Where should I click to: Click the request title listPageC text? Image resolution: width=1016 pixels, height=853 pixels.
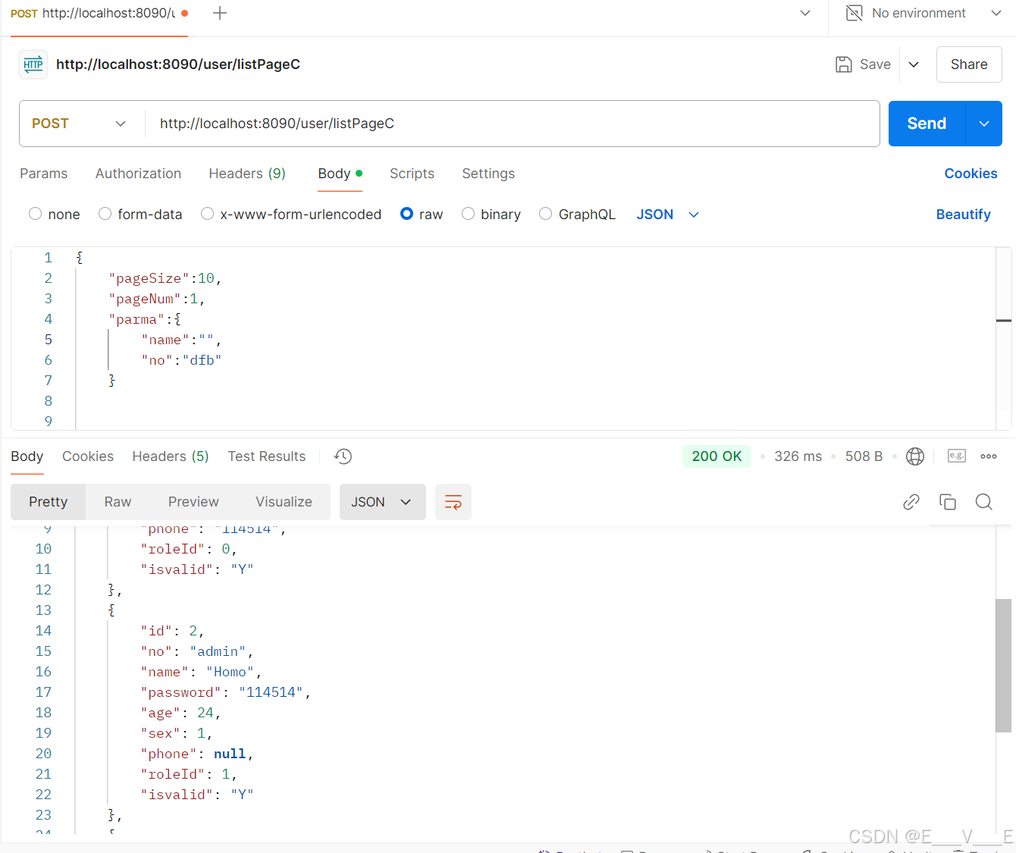click(178, 64)
